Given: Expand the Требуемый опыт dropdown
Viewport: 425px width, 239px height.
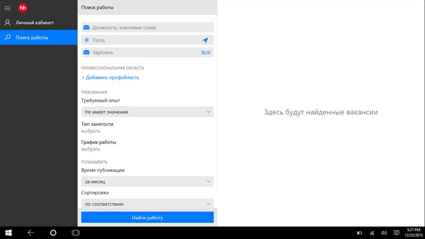Looking at the screenshot, I should (147, 112).
